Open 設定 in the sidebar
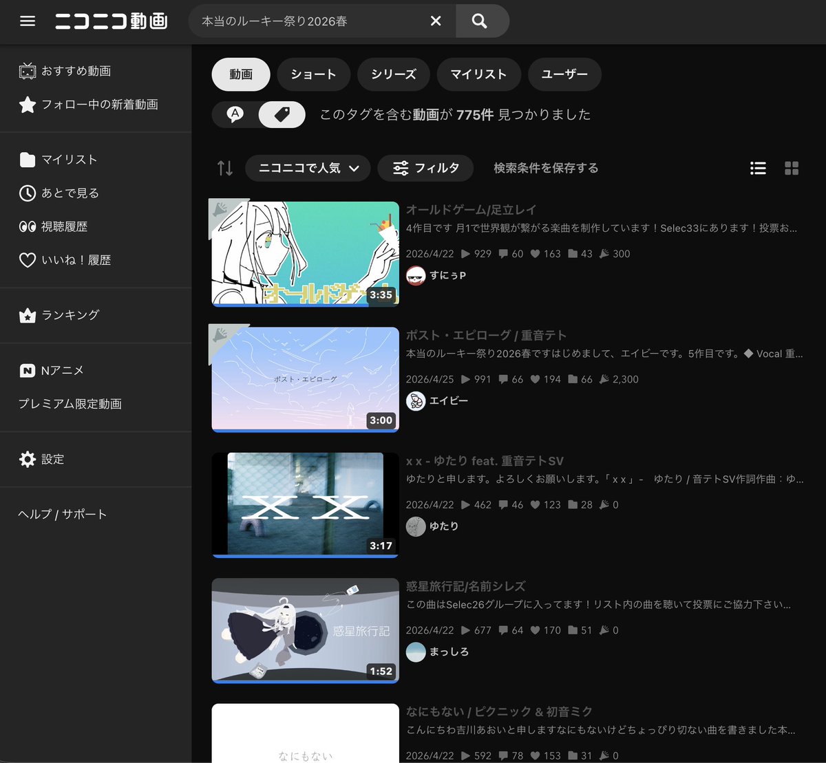 pyautogui.click(x=41, y=459)
